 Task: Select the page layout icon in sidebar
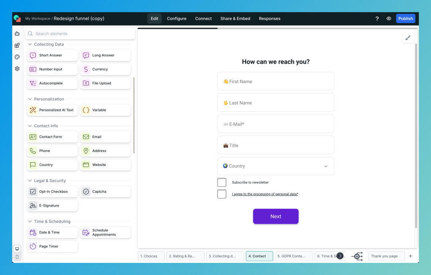[17, 45]
